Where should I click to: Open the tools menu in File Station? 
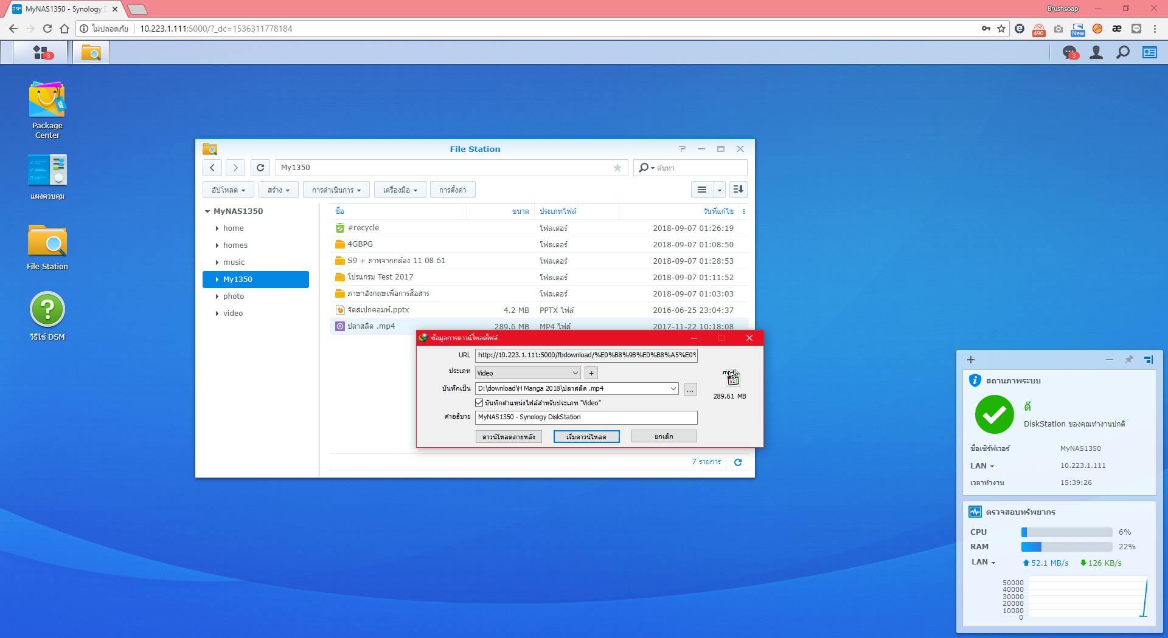[400, 190]
